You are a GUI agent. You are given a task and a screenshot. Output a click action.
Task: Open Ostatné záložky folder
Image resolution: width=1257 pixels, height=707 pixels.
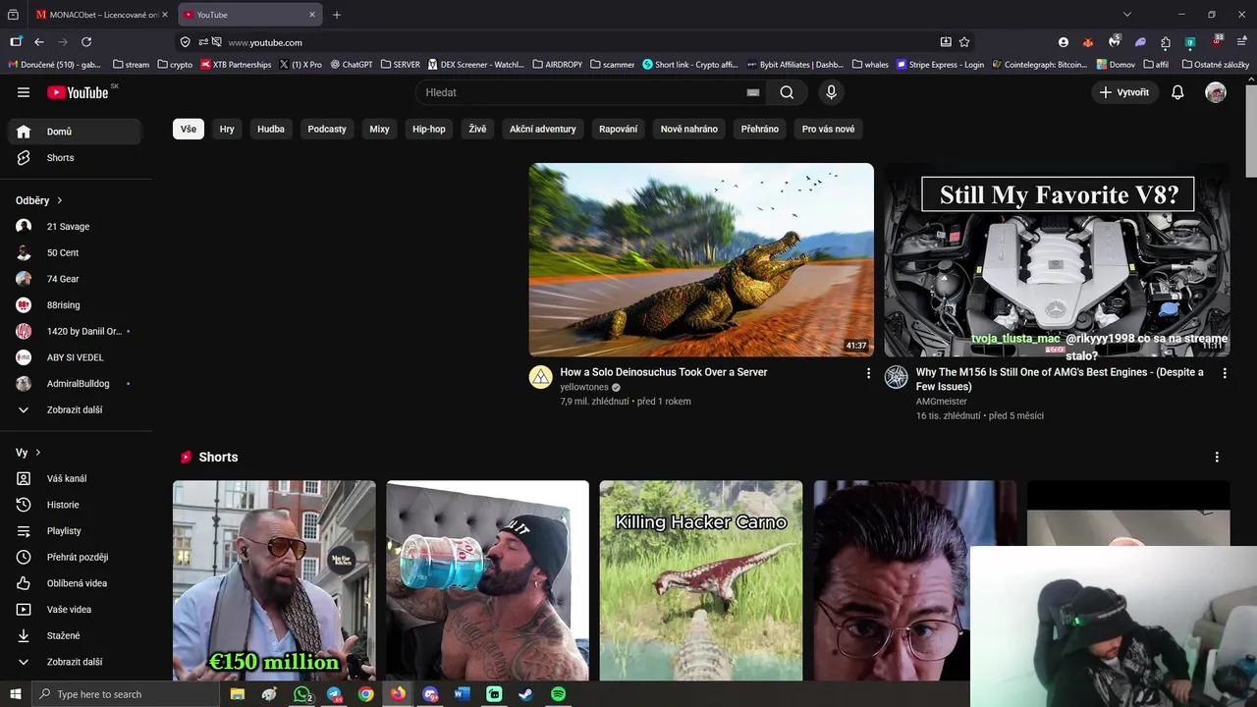click(x=1216, y=65)
